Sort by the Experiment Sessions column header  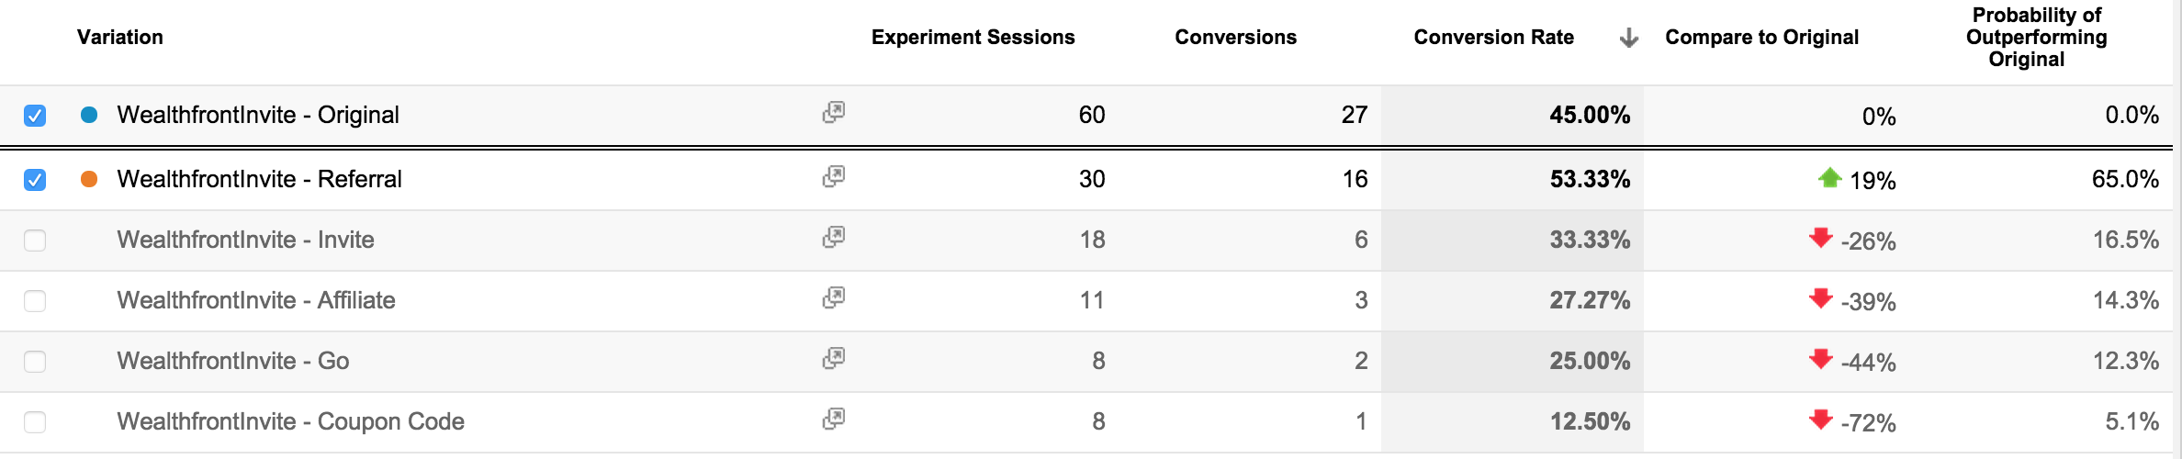click(x=973, y=38)
